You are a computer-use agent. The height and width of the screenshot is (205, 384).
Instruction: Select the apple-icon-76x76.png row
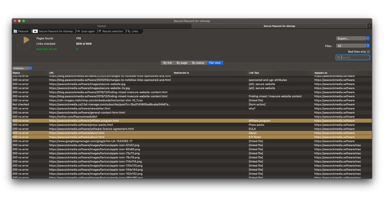coord(192,157)
